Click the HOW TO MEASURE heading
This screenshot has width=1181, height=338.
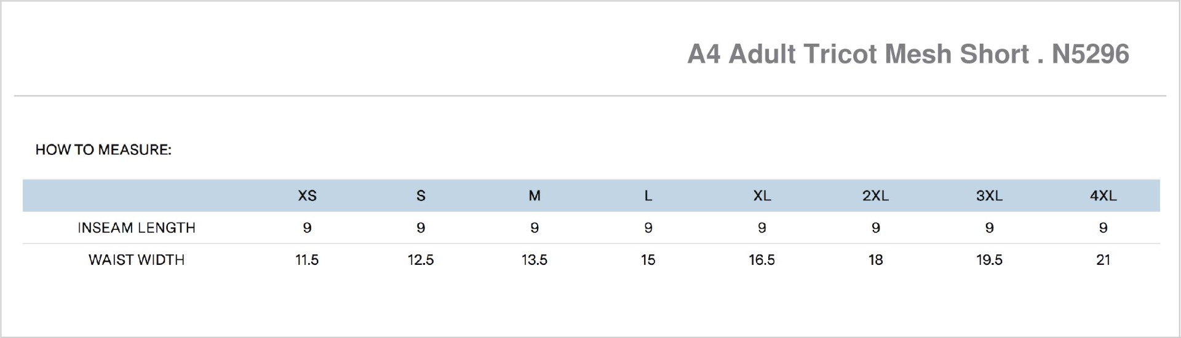103,150
